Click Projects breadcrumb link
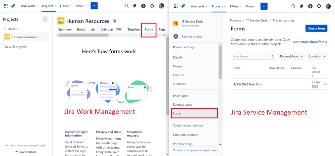 pyautogui.click(x=235, y=20)
